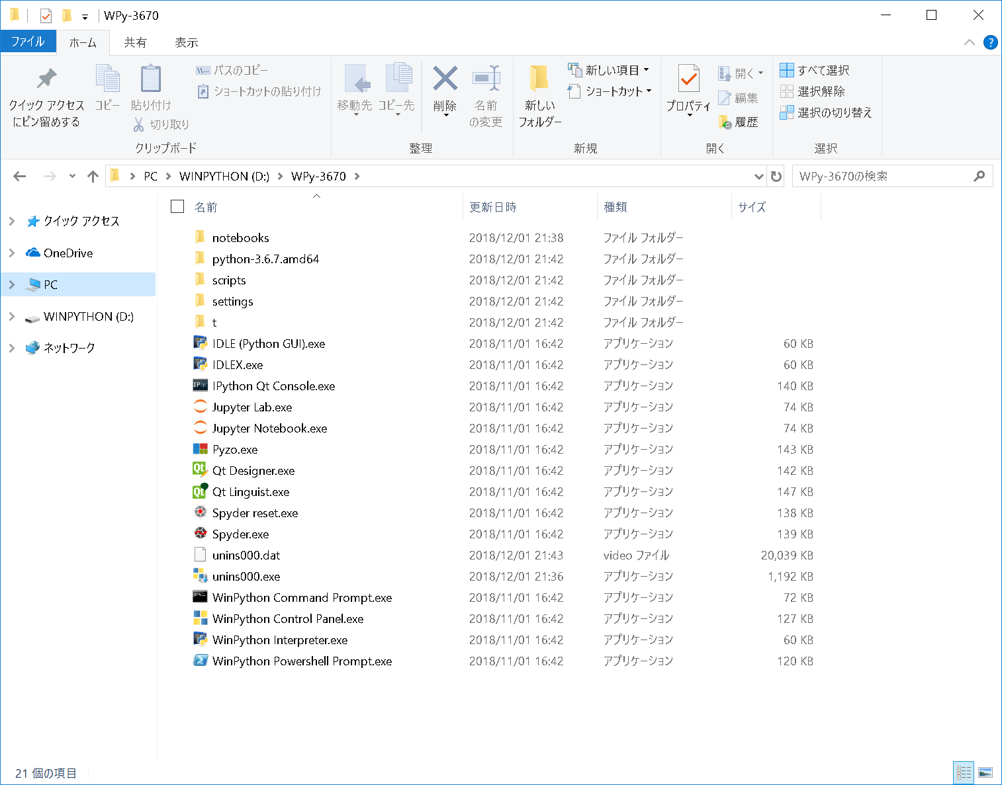Select the python-3.6.7.amd64 folder
1002x785 pixels.
point(265,259)
